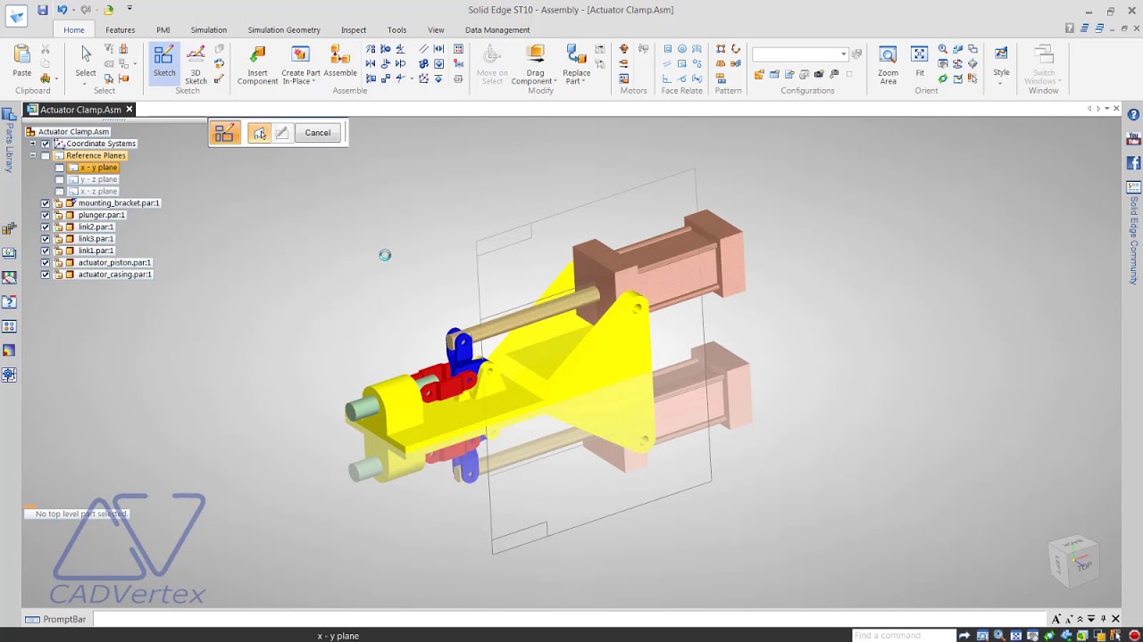Click the Paste icon in Clipboard group
1143x642 pixels.
pyautogui.click(x=22, y=55)
